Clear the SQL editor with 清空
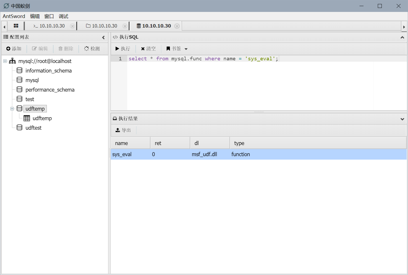 coord(148,49)
